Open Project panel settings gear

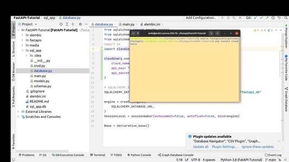point(80,24)
